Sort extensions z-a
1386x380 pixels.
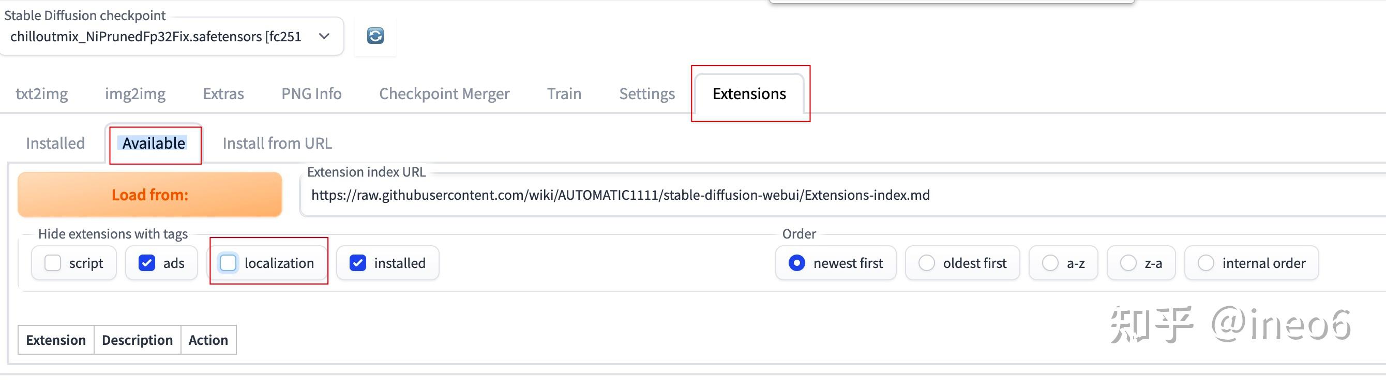(x=1128, y=263)
